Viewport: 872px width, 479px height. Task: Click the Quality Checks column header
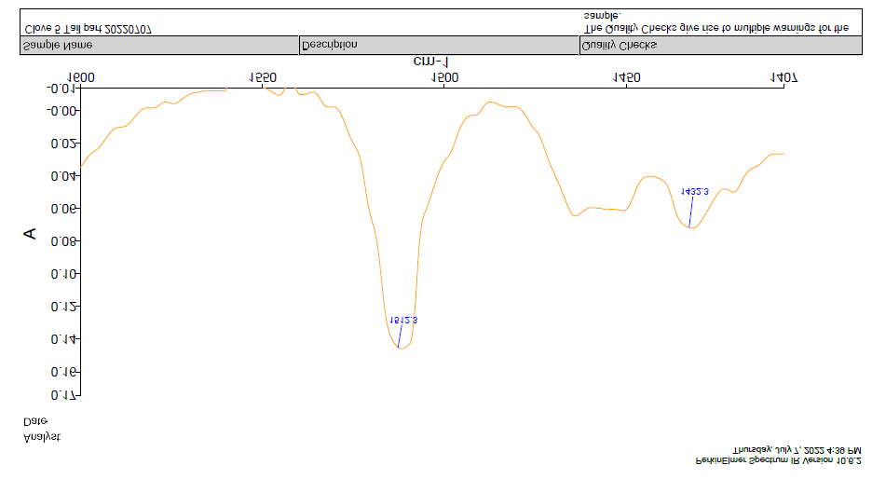[721, 45]
